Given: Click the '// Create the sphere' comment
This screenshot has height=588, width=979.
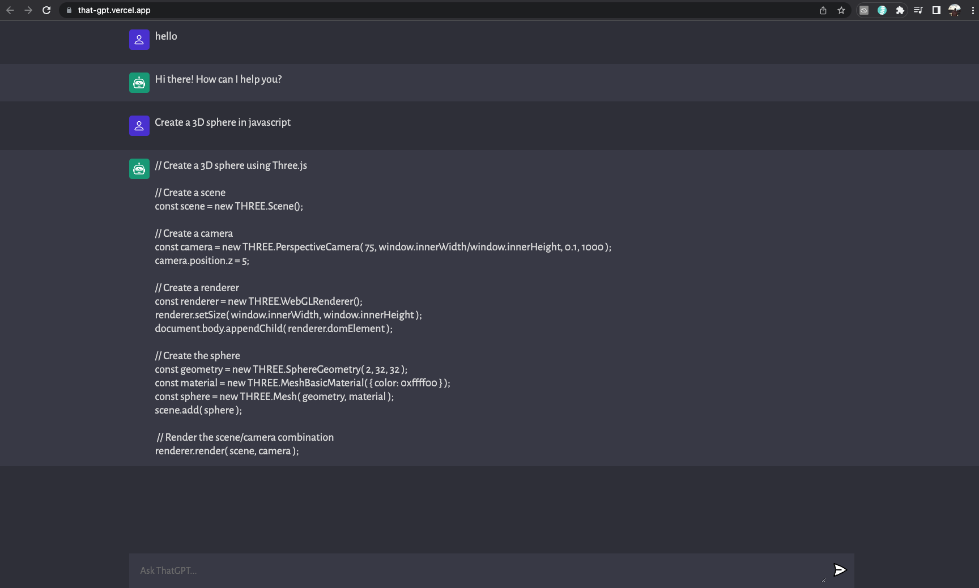Looking at the screenshot, I should coord(198,356).
